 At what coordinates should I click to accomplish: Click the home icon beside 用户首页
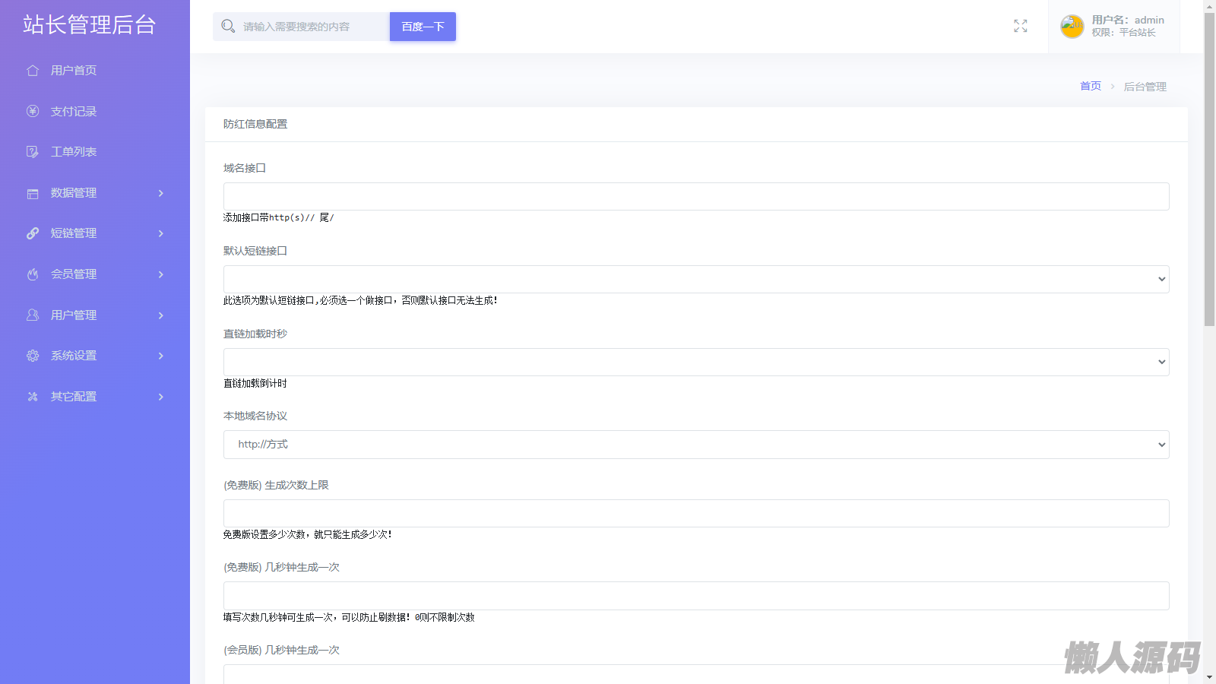(33, 71)
